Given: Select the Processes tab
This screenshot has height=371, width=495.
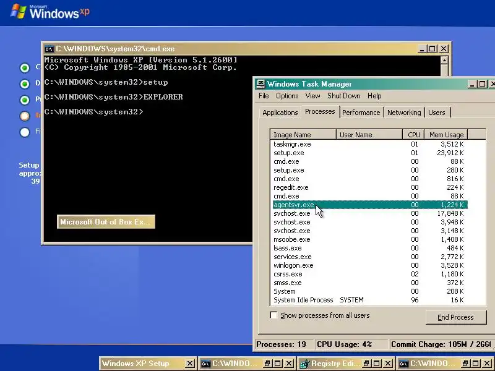Looking at the screenshot, I should (320, 112).
